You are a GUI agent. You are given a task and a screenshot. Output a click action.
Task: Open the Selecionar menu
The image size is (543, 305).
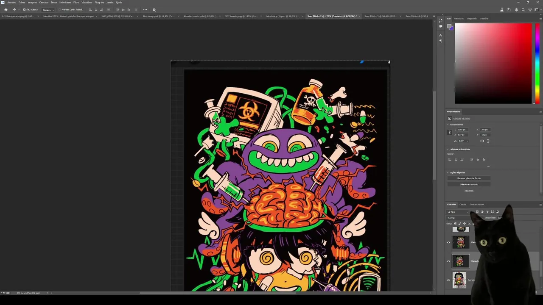coord(65,3)
